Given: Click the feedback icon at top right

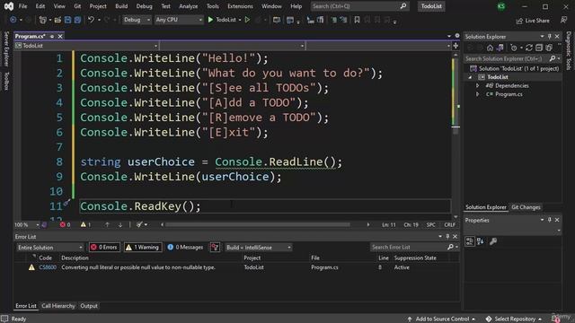Looking at the screenshot, I should coord(564,20).
